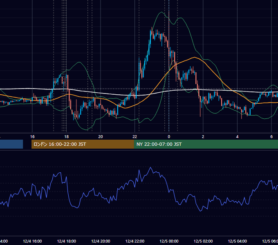The width and height of the screenshot is (278, 245).
Task: Click the orange moving average peak near 01:30
Action: [x=195, y=57]
